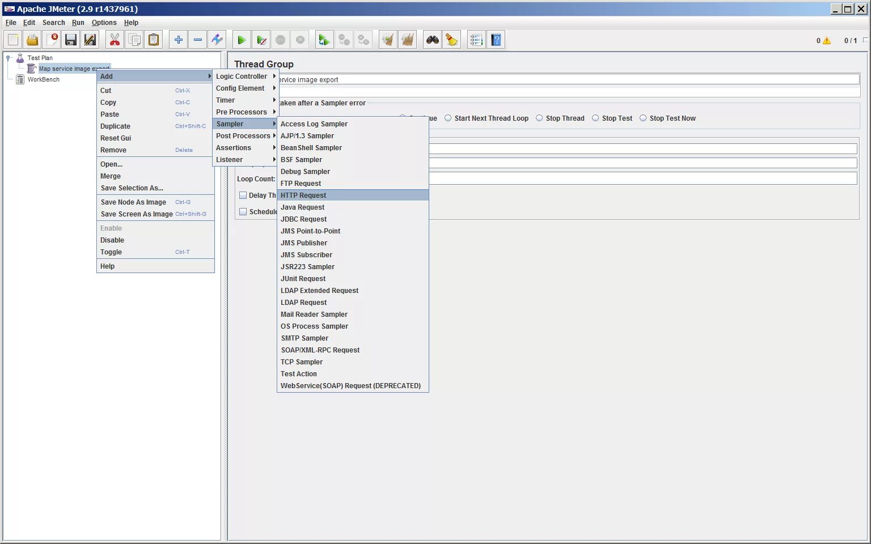Open the Listener submenu
The height and width of the screenshot is (544, 871).
246,159
